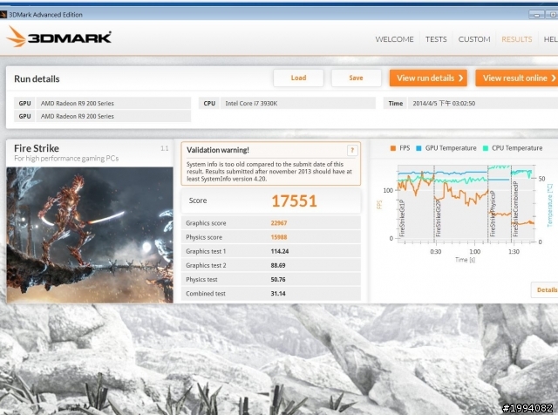
Task: Open the Help tab
Action: pos(550,39)
